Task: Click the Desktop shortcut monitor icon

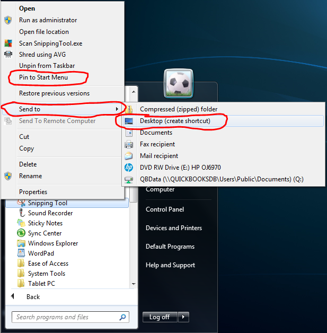Action: 129,121
